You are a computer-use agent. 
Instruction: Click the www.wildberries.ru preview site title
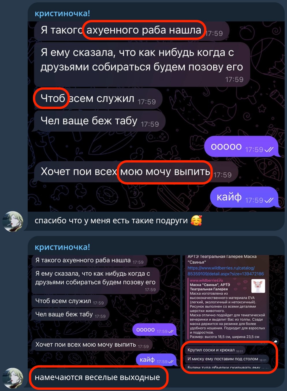[206, 280]
